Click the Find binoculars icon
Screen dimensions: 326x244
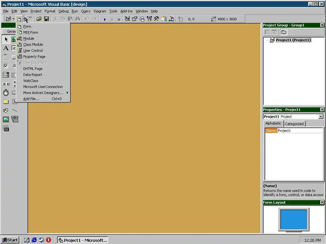point(78,19)
